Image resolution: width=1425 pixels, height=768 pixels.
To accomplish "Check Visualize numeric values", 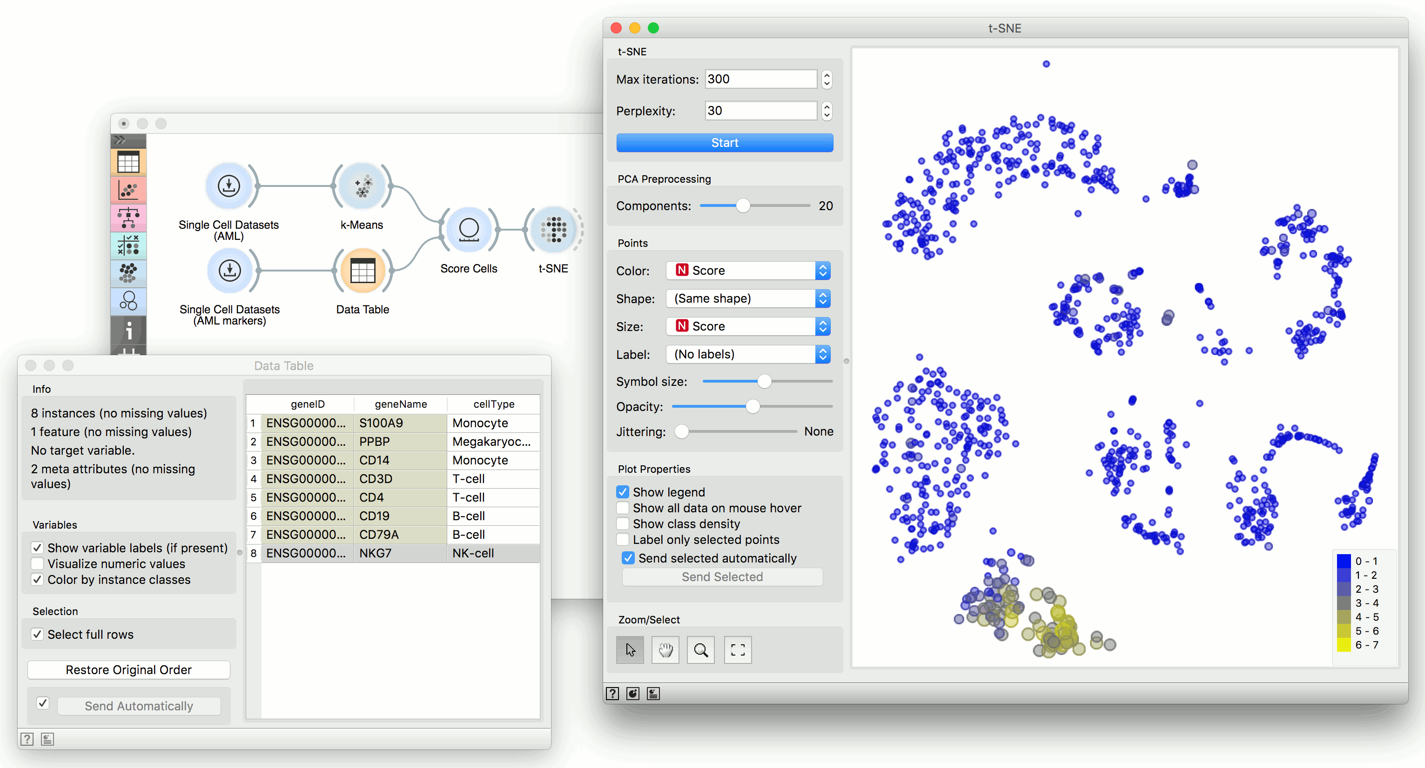I will pos(38,563).
